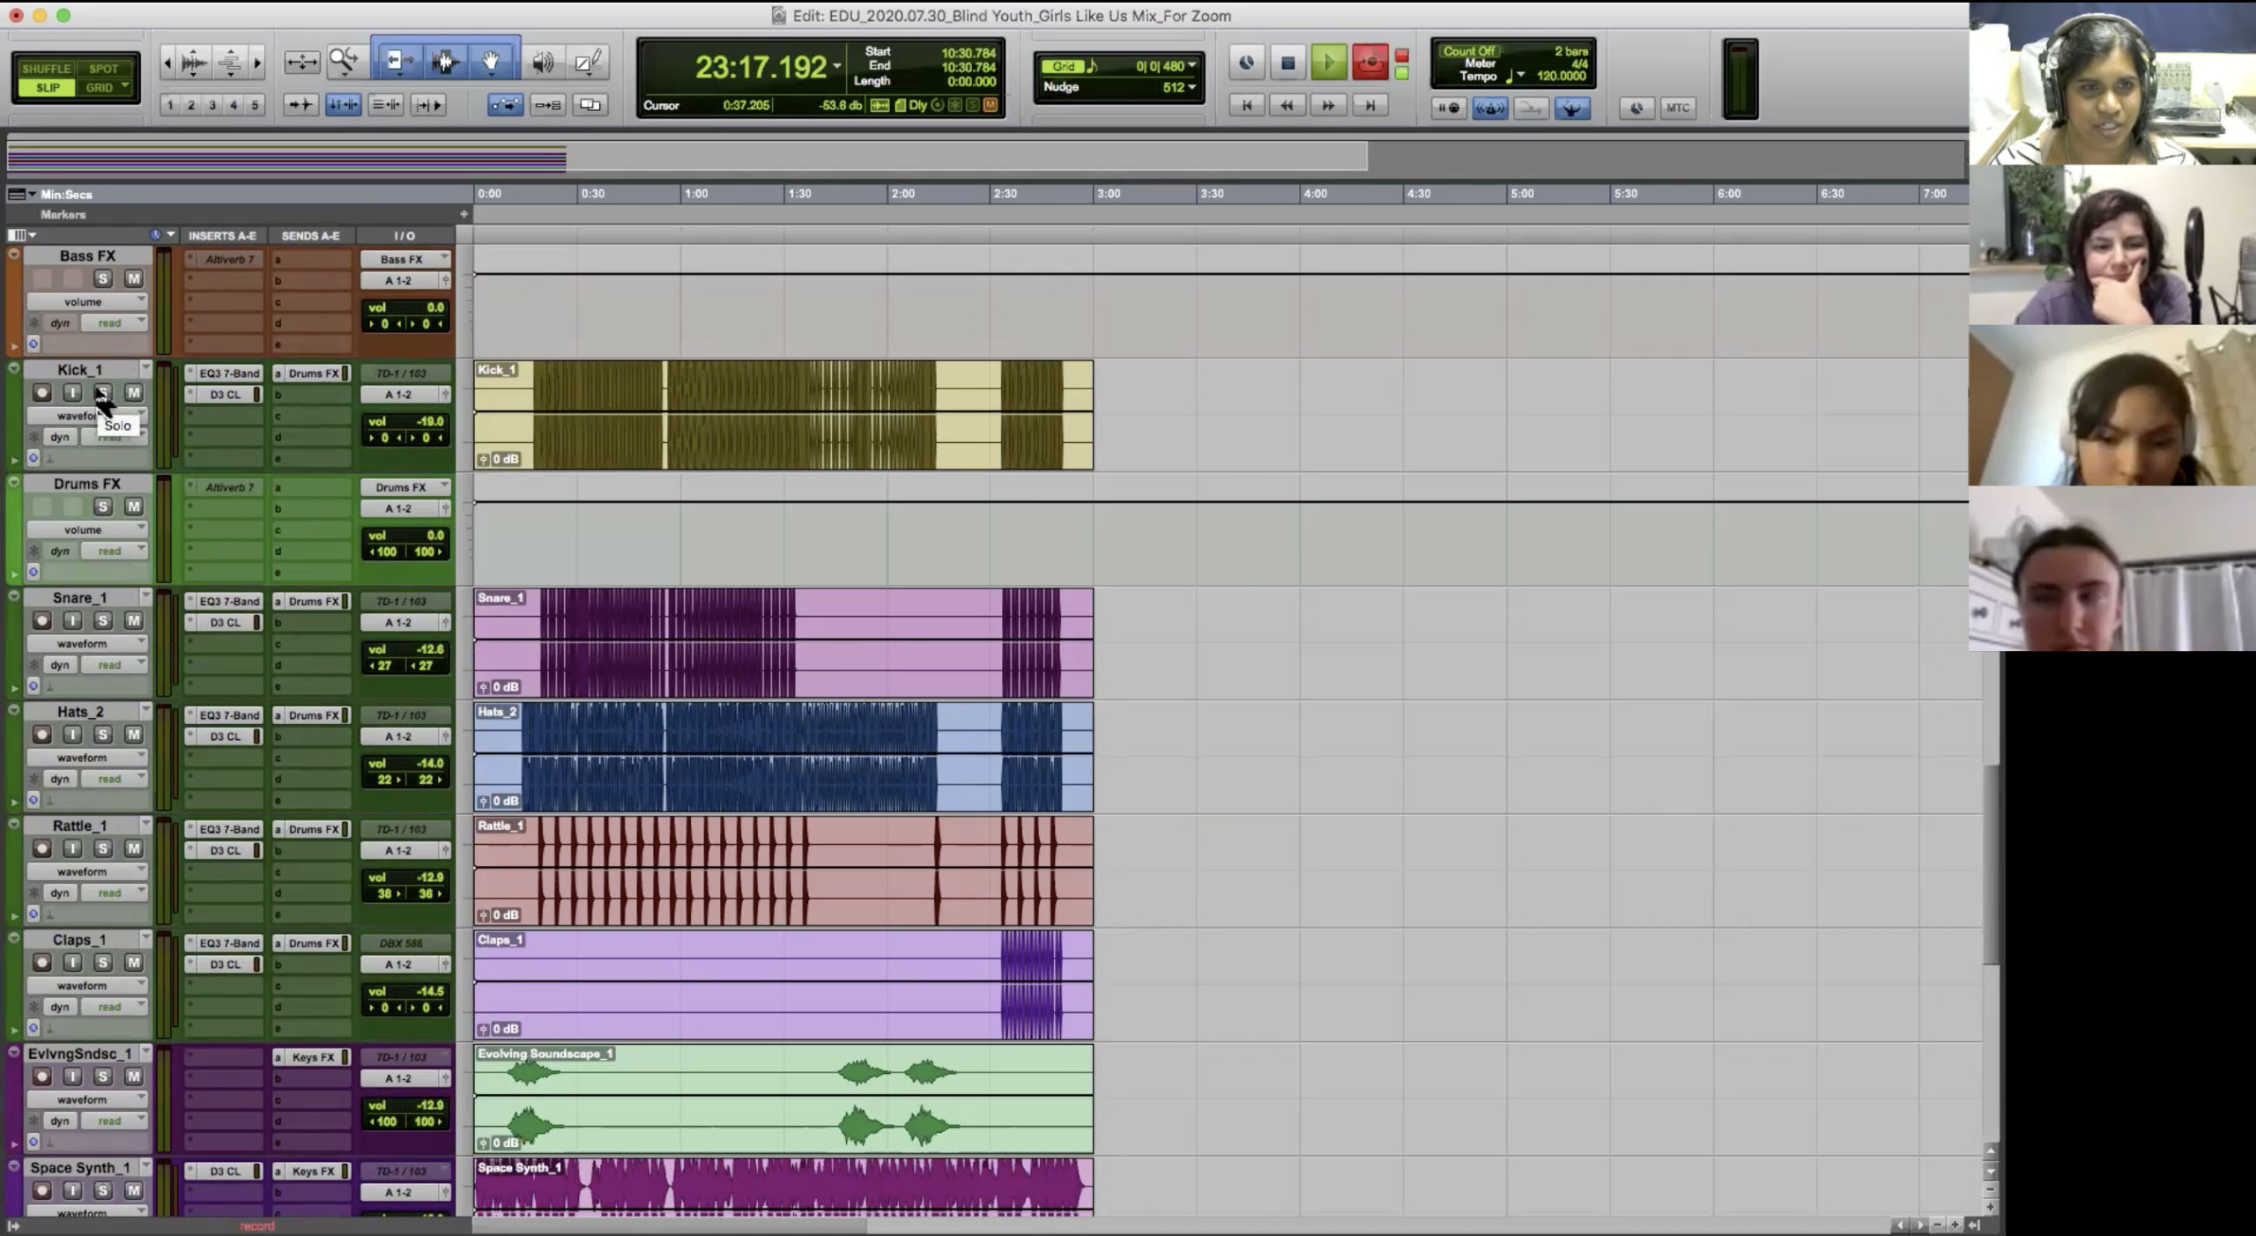Image resolution: width=2256 pixels, height=1236 pixels.
Task: Open the Min:Secs ruler dropdown
Action: pyautogui.click(x=32, y=194)
